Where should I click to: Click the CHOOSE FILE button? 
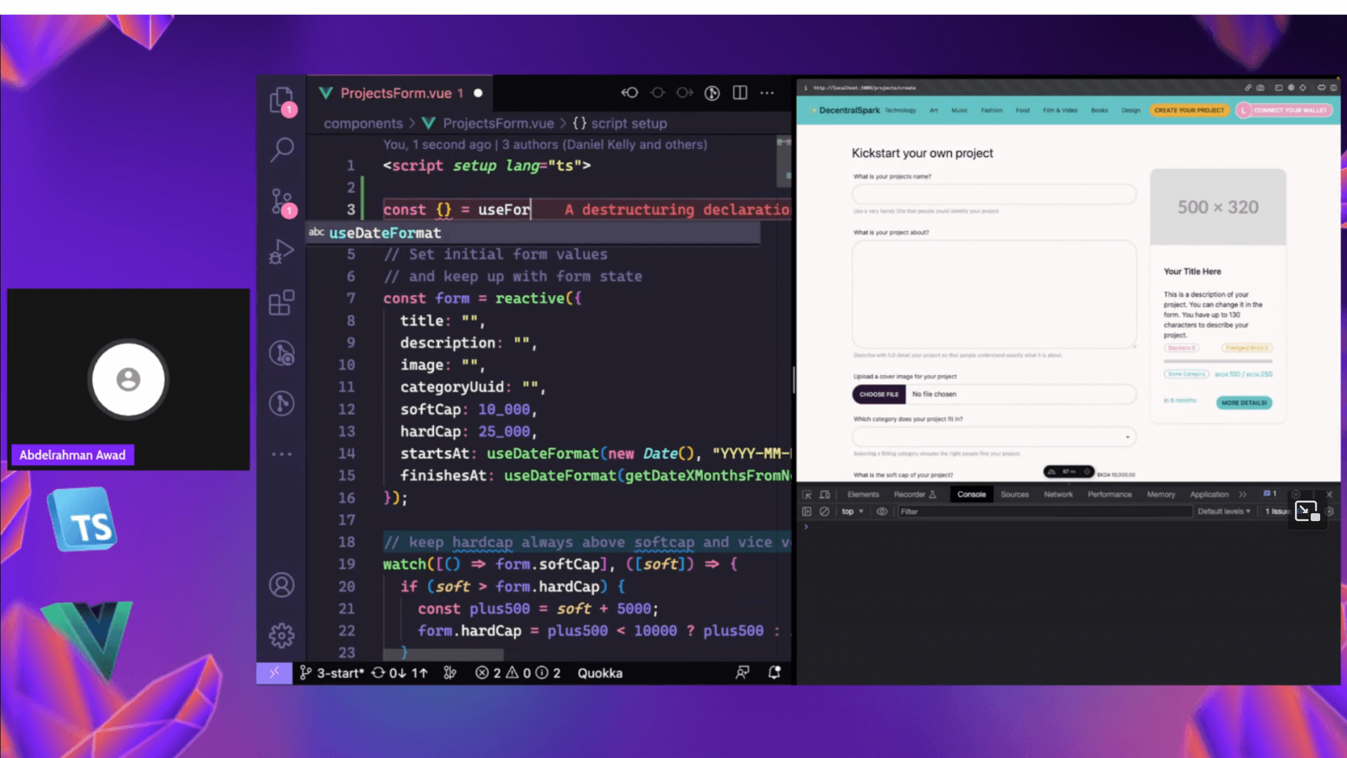click(x=878, y=394)
